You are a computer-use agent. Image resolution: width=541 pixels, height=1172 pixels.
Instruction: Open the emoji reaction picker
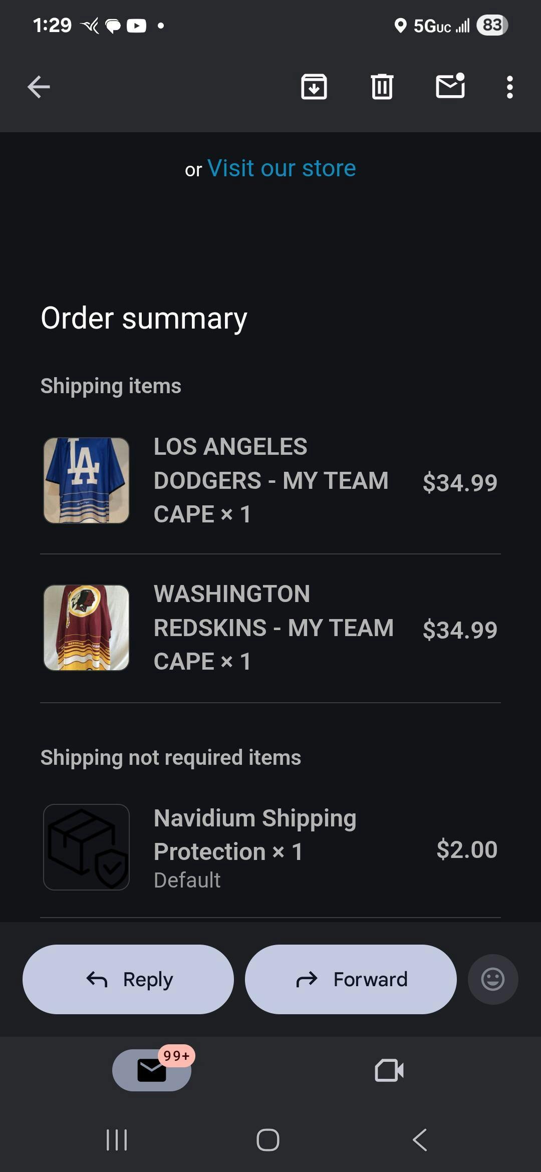coord(492,979)
